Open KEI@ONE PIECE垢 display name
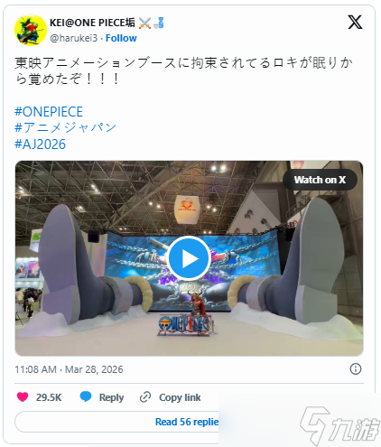This screenshot has width=381, height=447. [92, 23]
